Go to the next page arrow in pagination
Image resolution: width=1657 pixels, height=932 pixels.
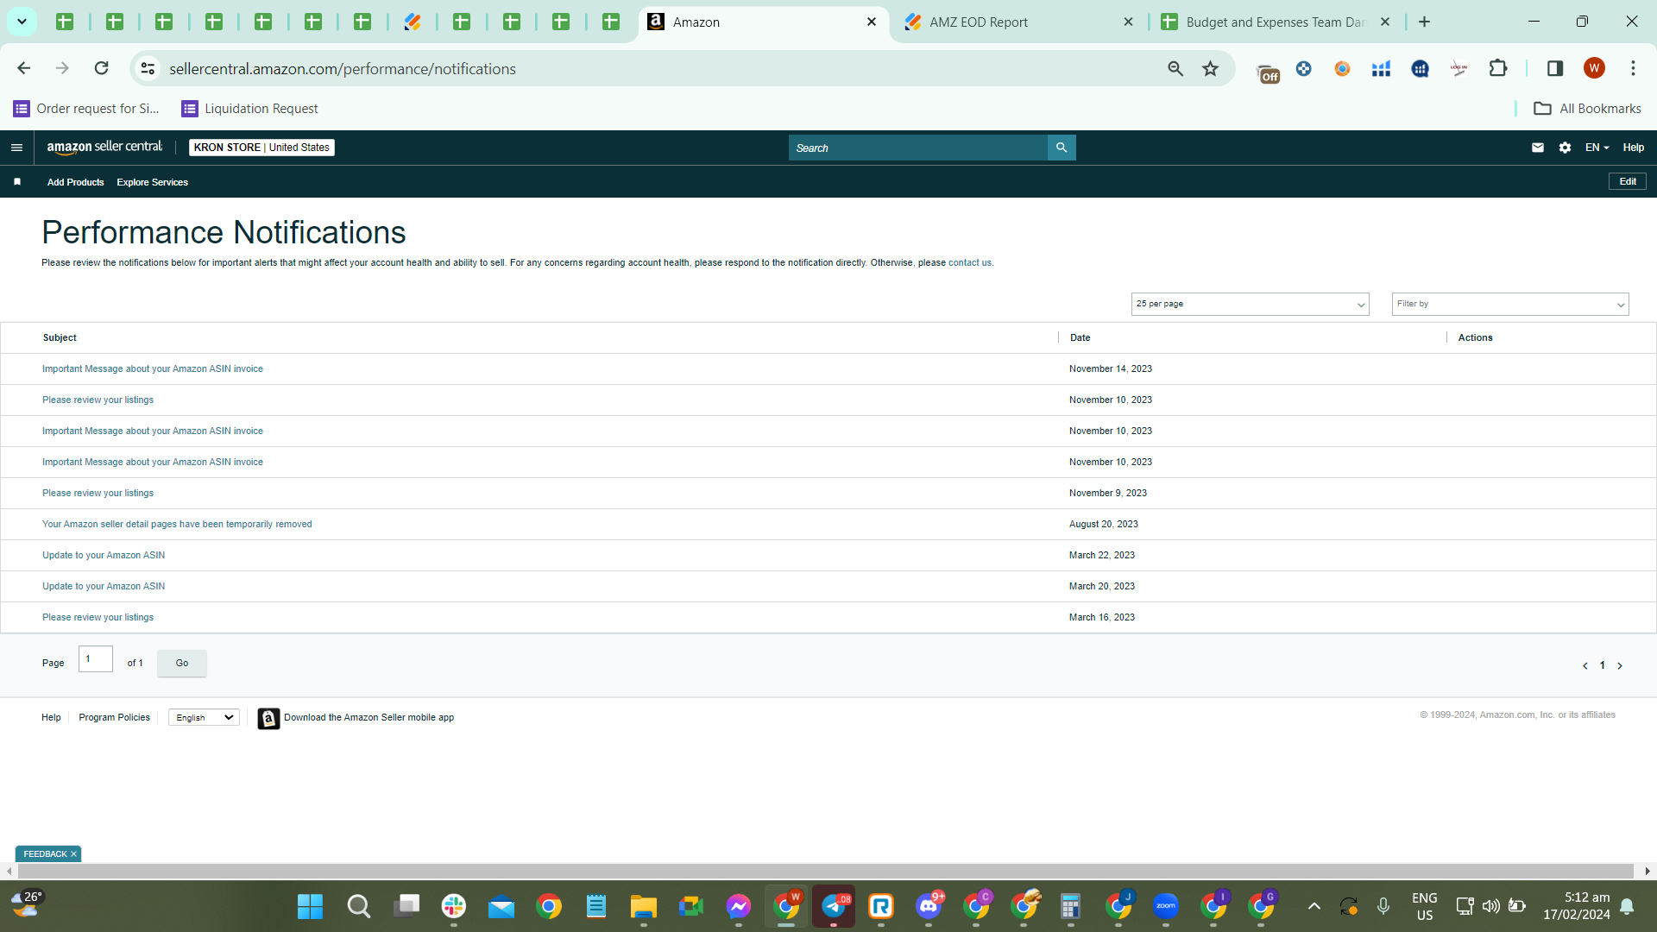pos(1620,666)
